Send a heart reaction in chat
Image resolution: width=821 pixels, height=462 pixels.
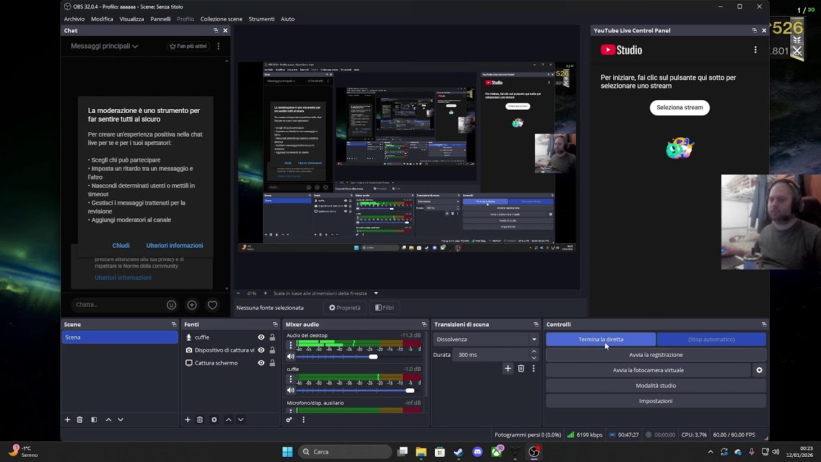click(212, 305)
